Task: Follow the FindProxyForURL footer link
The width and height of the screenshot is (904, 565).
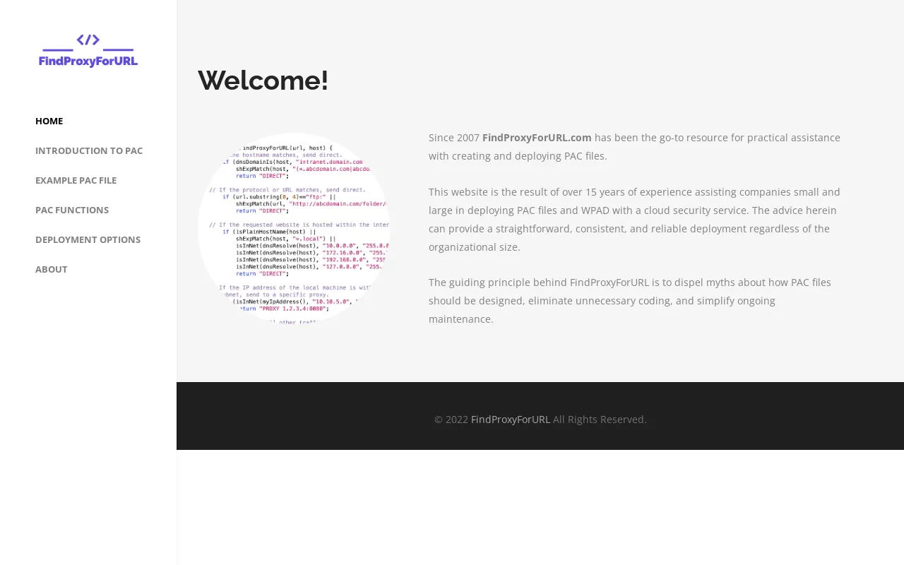Action: coord(511,419)
